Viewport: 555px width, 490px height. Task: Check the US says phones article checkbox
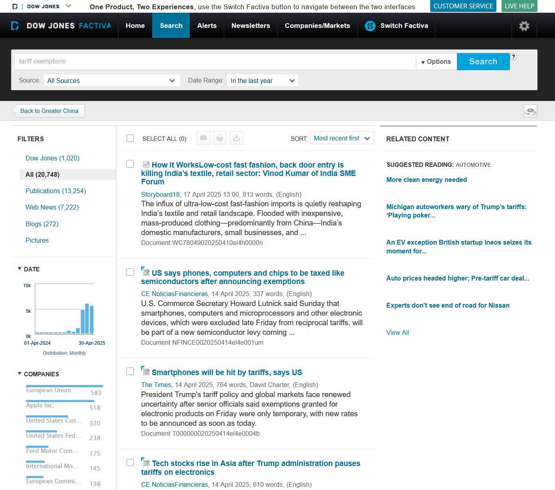pyautogui.click(x=130, y=272)
